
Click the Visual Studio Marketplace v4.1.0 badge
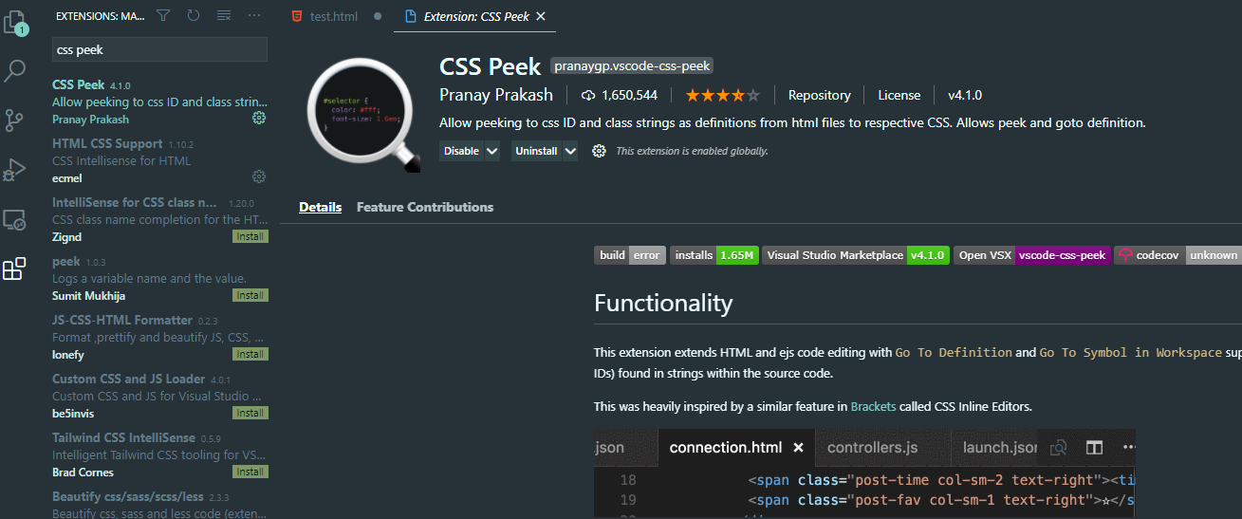856,255
